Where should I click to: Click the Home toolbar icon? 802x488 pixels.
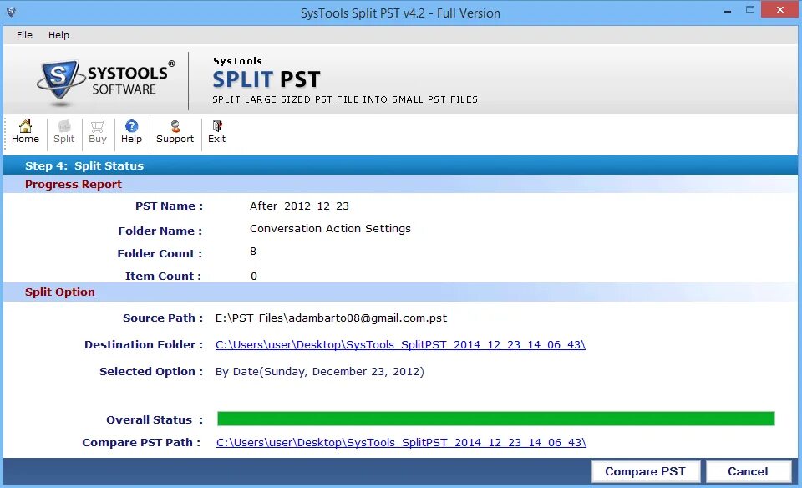pos(25,132)
